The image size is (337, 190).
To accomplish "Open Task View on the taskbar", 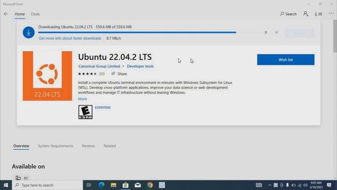I will pos(89,185).
